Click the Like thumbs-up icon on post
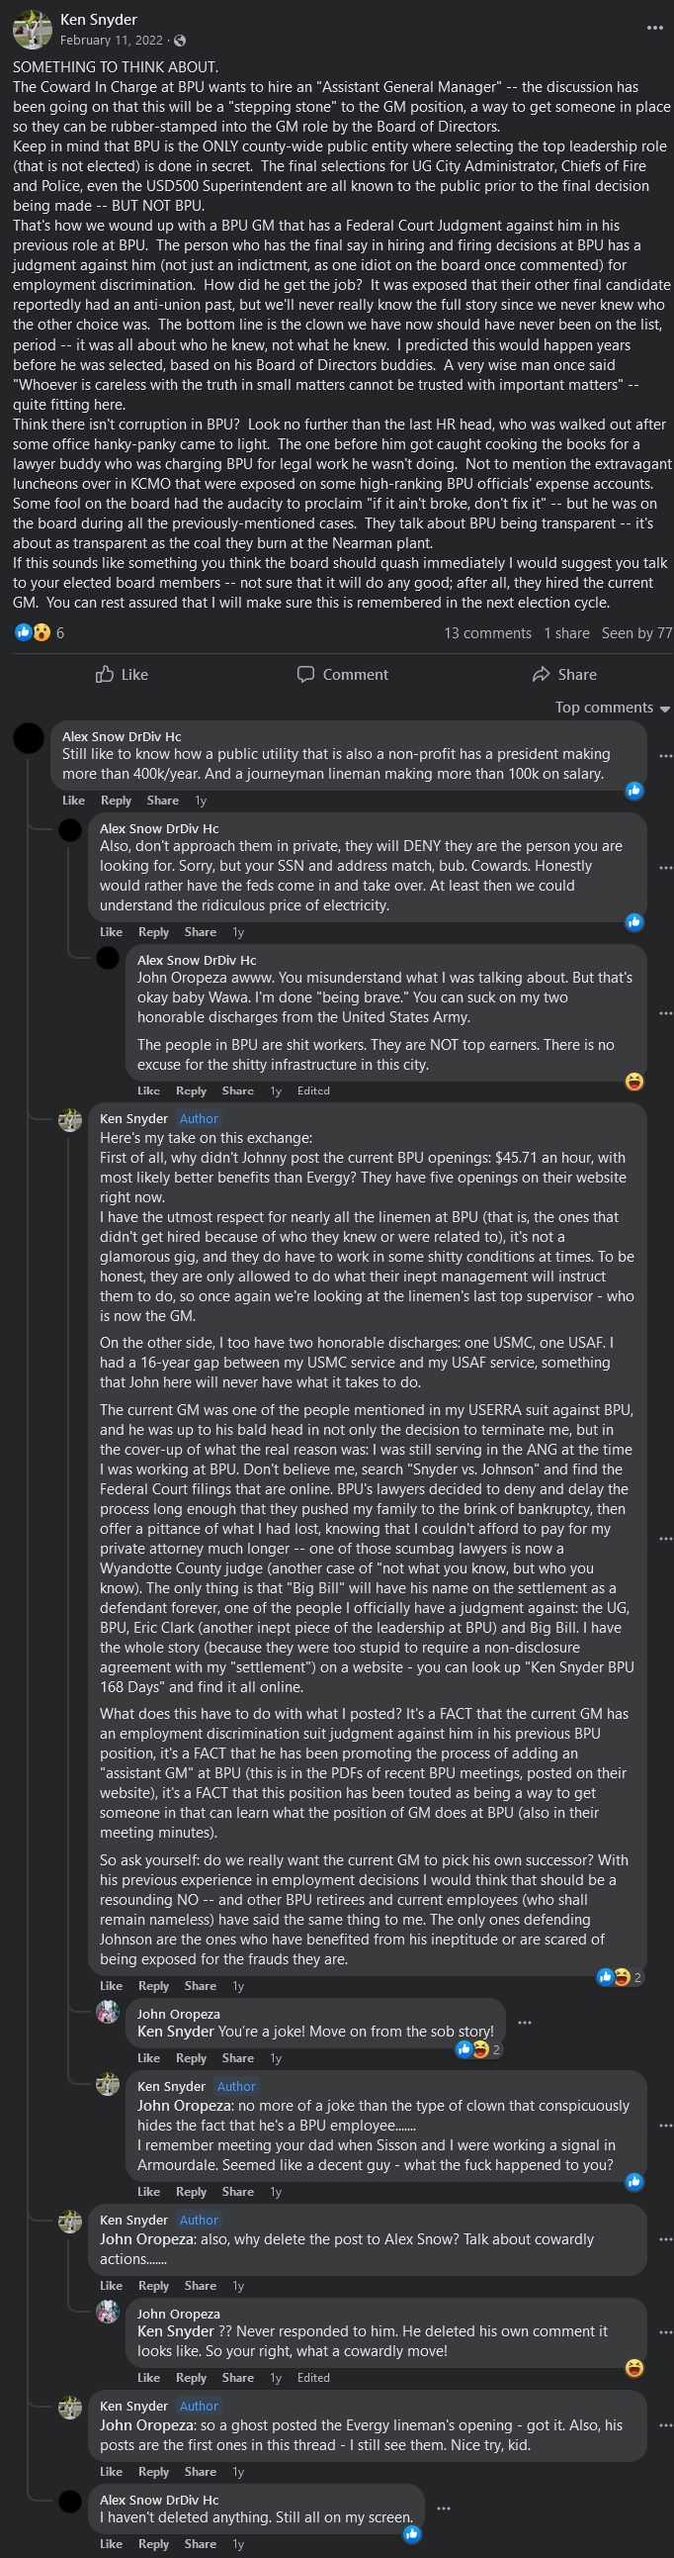The image size is (674, 2558). point(105,674)
